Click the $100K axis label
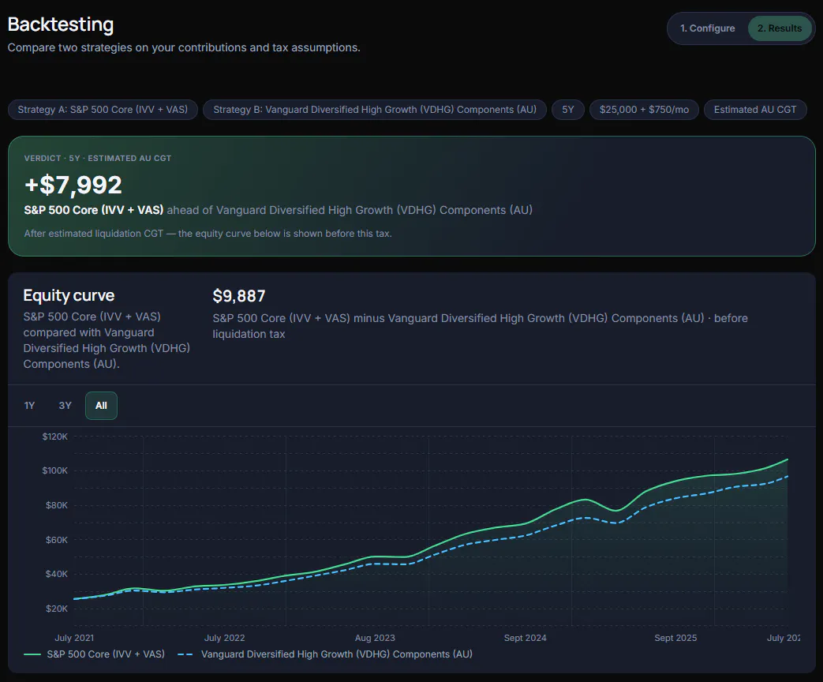The image size is (823, 682). pos(55,470)
